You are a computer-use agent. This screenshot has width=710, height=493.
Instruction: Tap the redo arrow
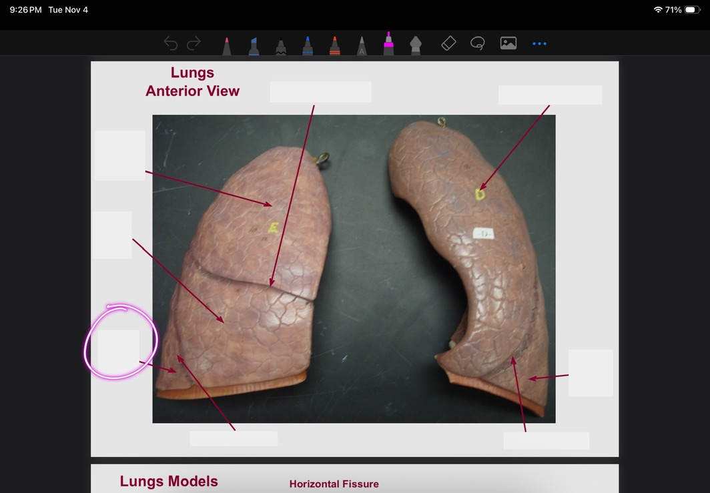pyautogui.click(x=194, y=44)
